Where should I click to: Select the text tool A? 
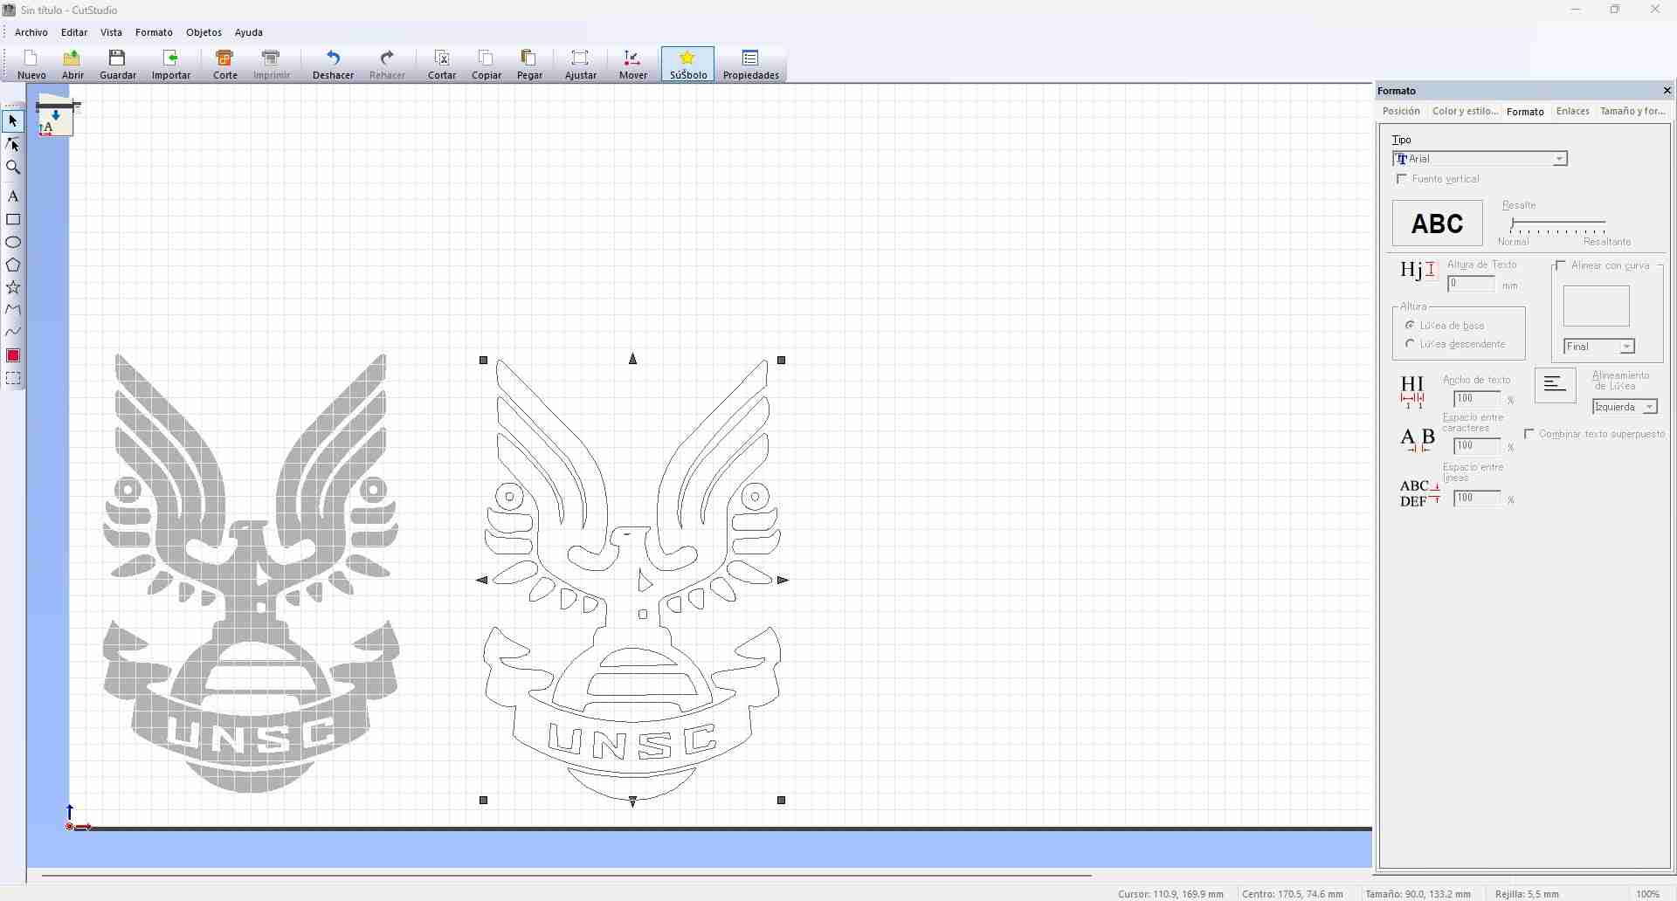pyautogui.click(x=13, y=196)
